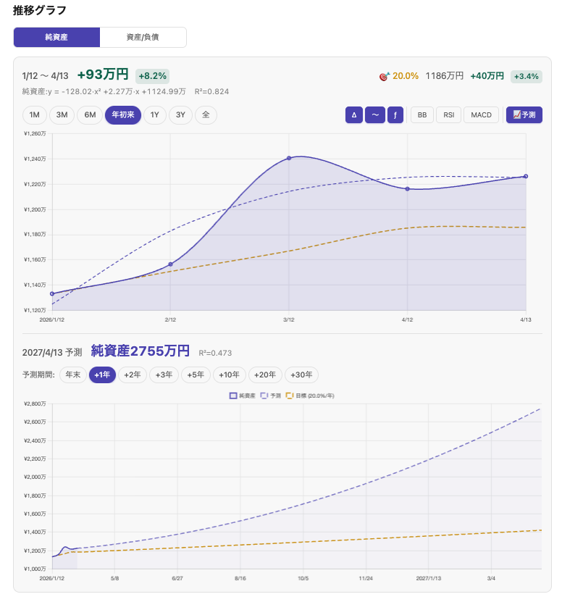The height and width of the screenshot is (602, 562).
Task: Enable BB Bollinger Bands indicator
Action: pyautogui.click(x=421, y=115)
